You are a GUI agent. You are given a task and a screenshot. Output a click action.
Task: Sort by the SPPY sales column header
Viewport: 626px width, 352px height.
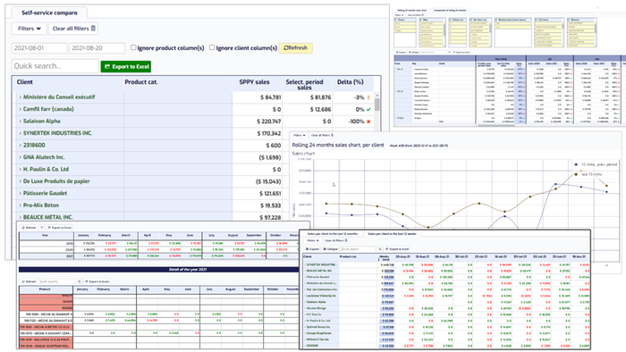tap(254, 82)
